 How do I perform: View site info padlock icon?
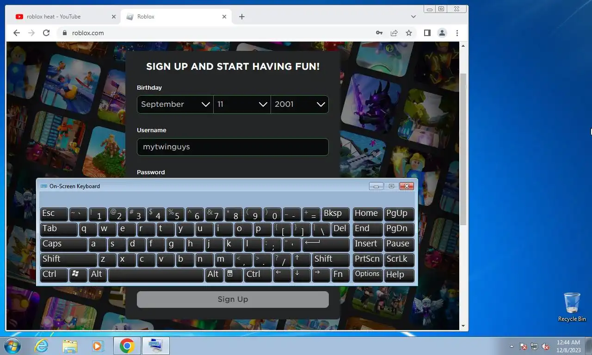[64, 33]
